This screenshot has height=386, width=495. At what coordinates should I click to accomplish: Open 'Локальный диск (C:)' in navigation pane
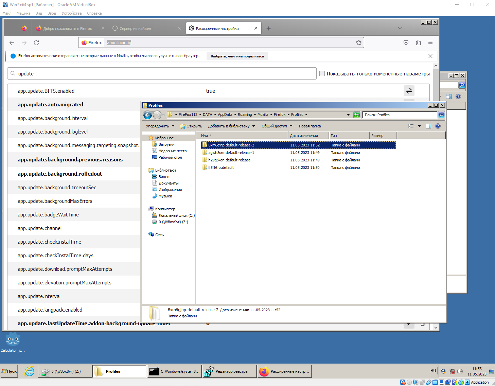pos(176,215)
